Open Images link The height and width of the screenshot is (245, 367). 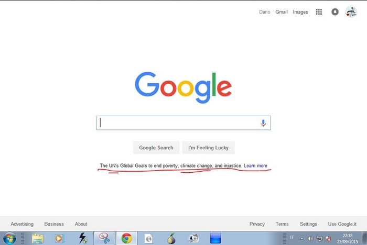point(300,12)
